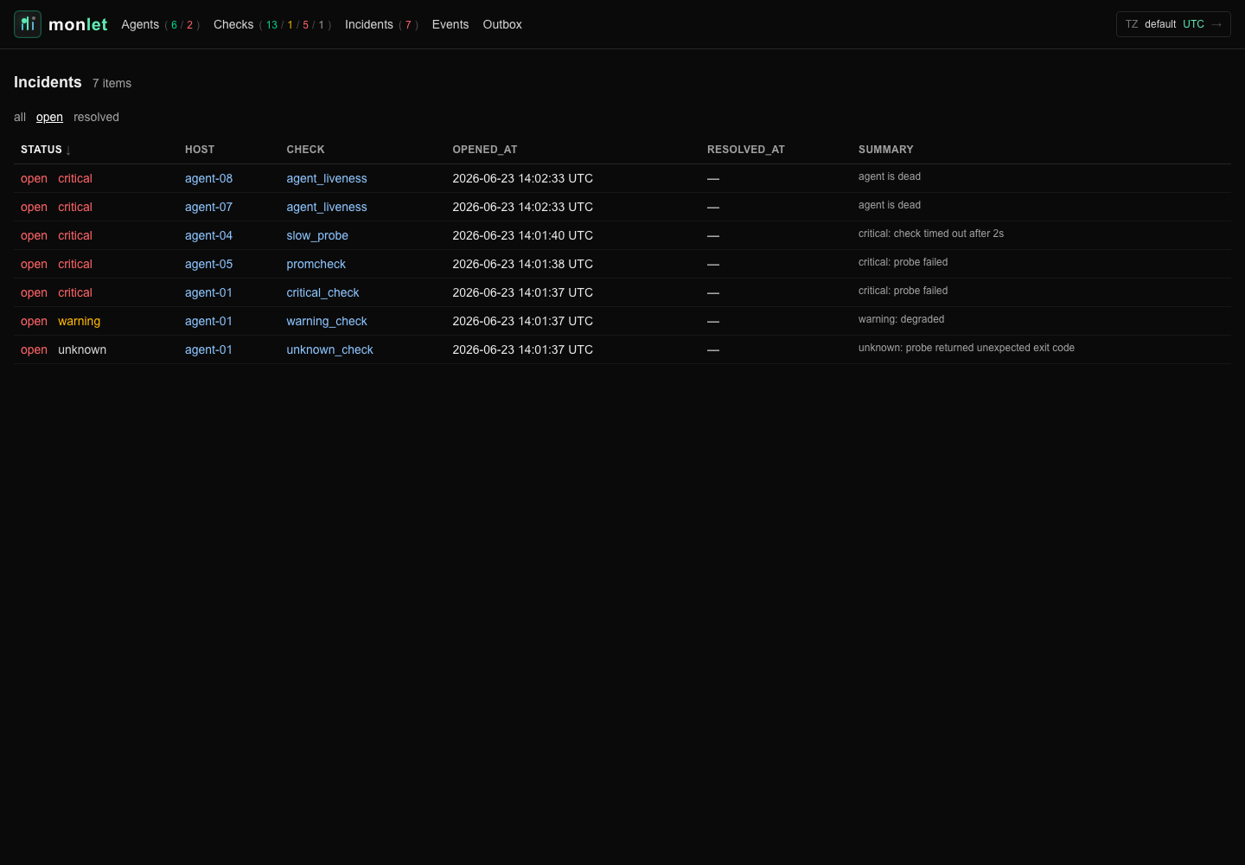
Task: Open host link agent-08
Action: [208, 178]
